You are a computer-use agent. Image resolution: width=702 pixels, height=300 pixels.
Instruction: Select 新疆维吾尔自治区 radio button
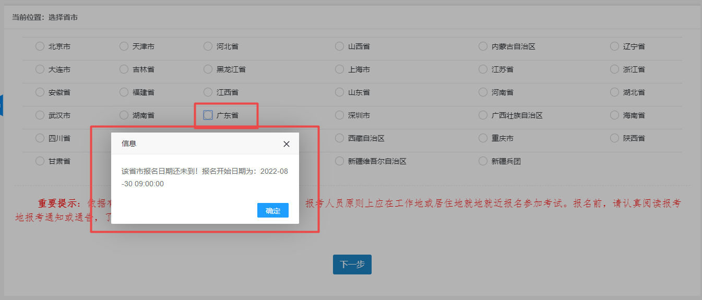tap(339, 161)
